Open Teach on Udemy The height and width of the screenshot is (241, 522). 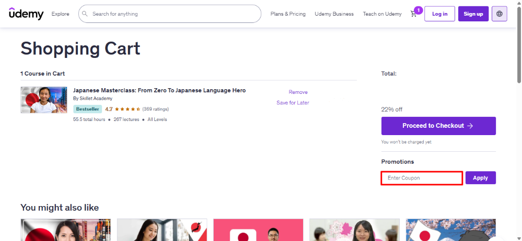click(382, 14)
